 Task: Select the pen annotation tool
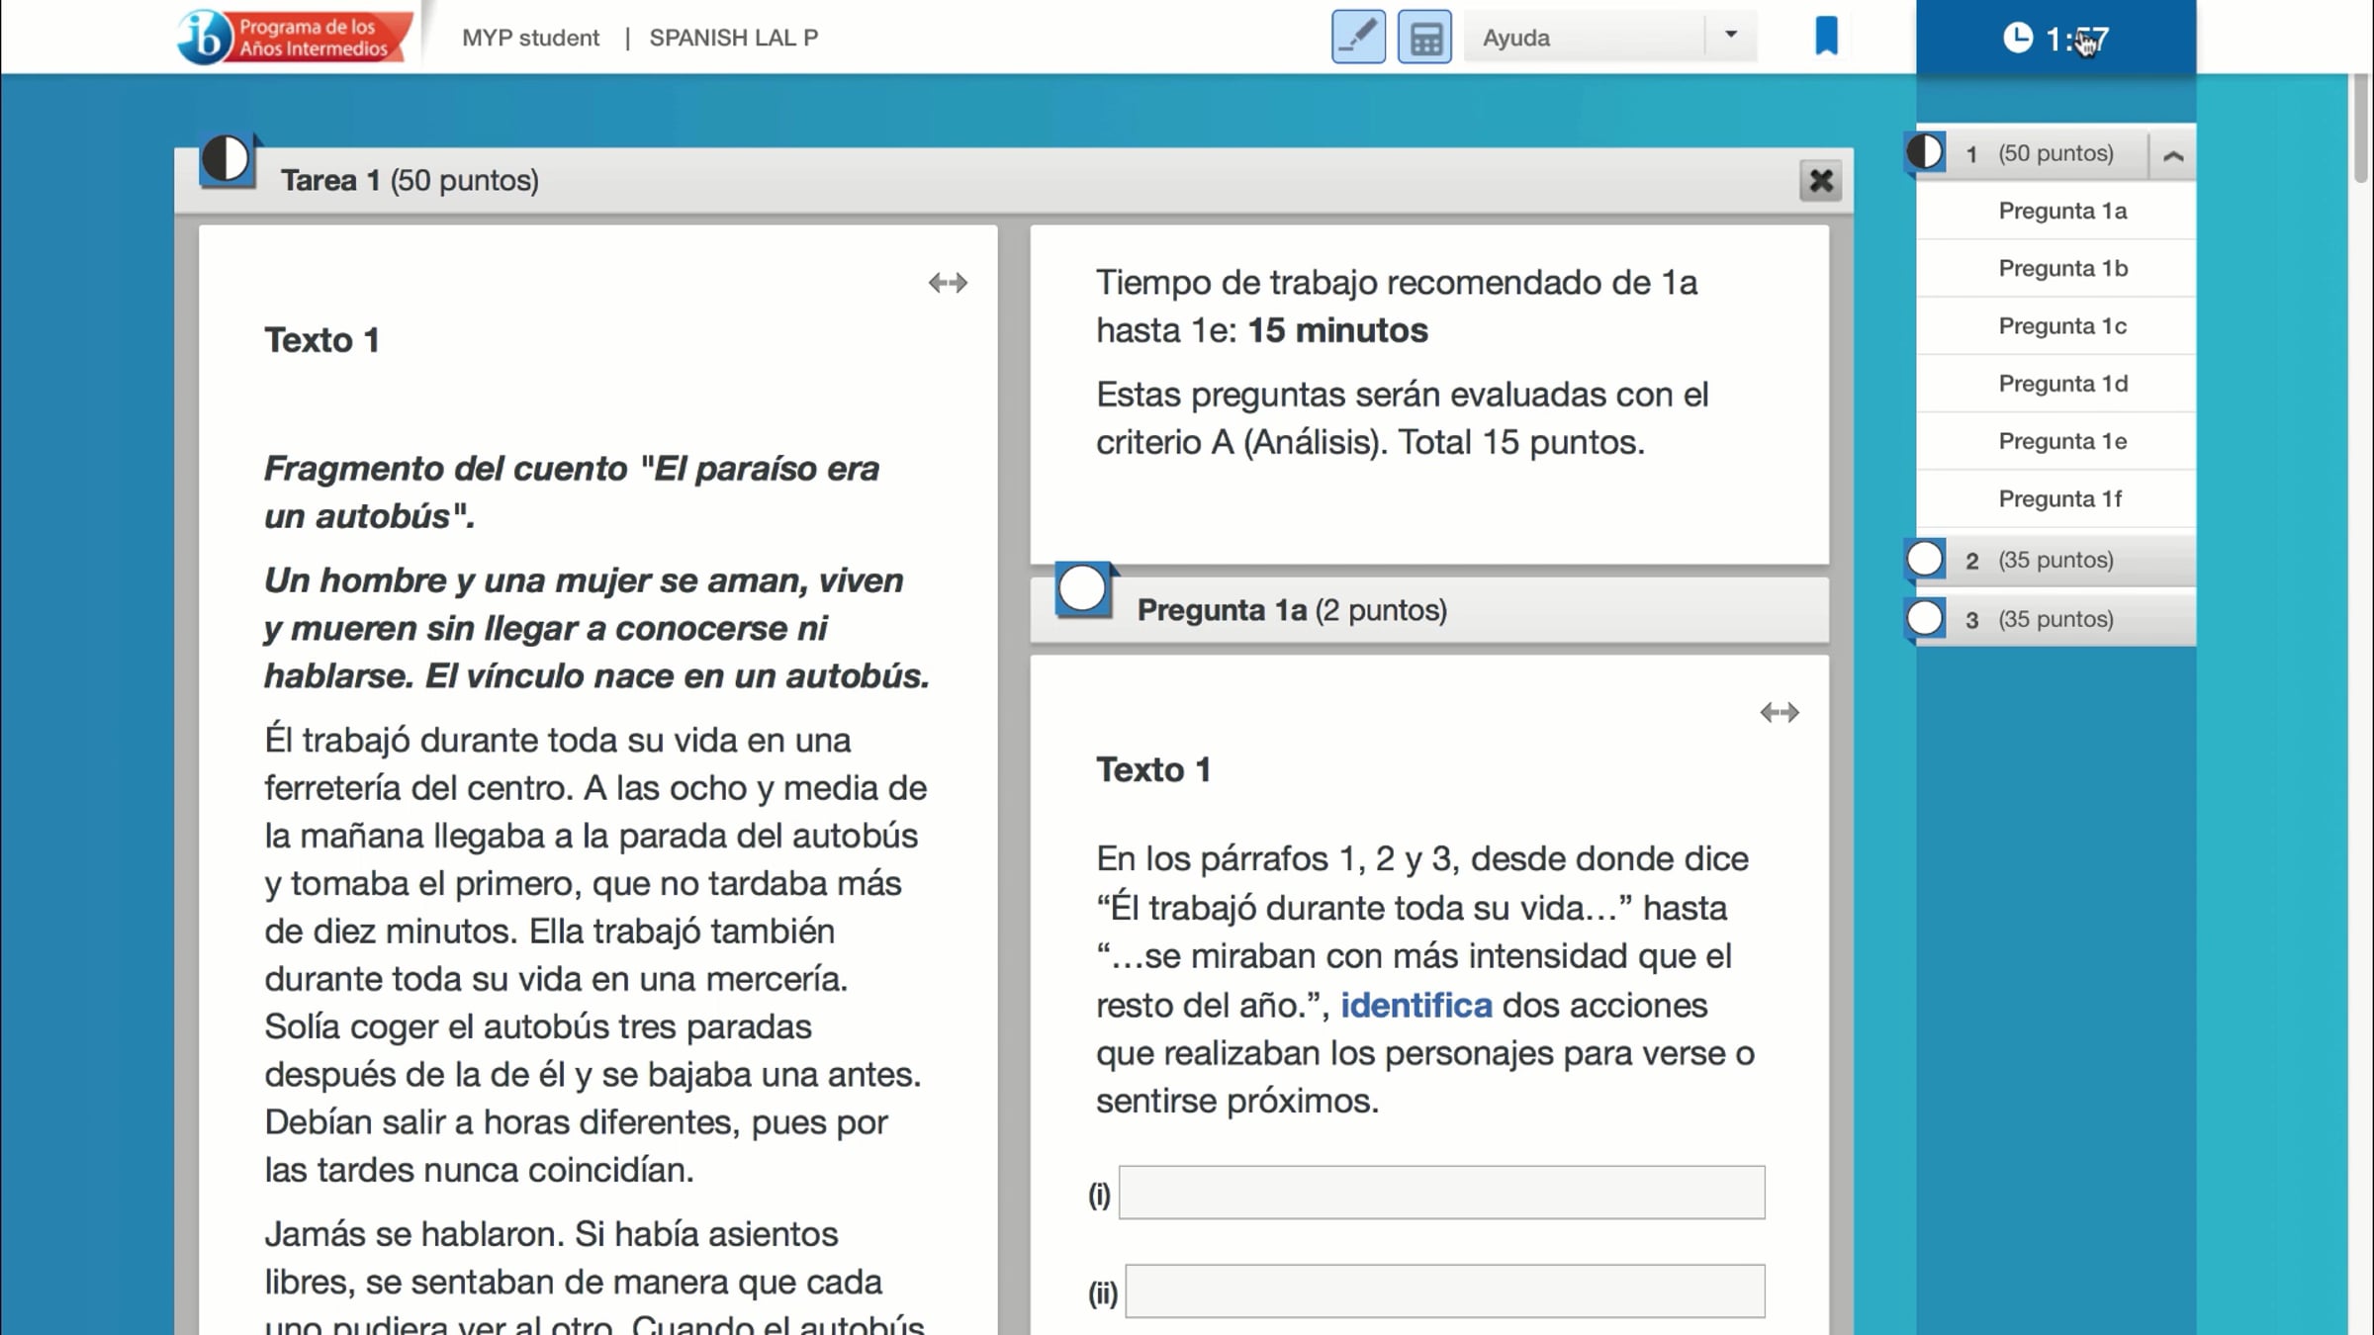point(1358,38)
